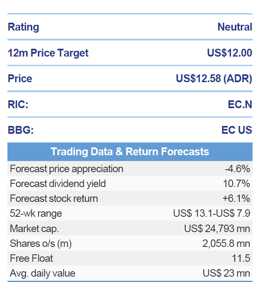Select the Forecast price appreciation row label
Screen dimensions: 262x282
(66, 169)
